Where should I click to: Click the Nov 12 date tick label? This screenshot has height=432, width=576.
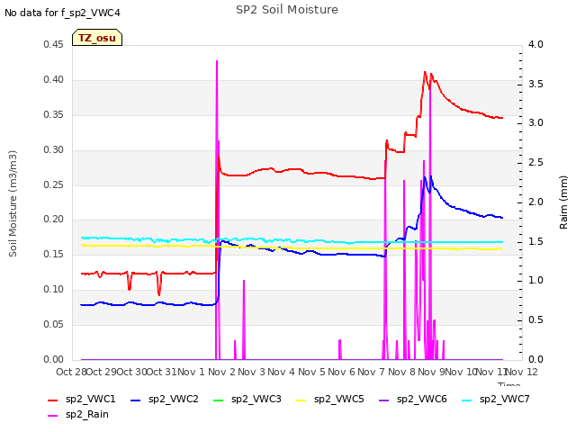(522, 372)
